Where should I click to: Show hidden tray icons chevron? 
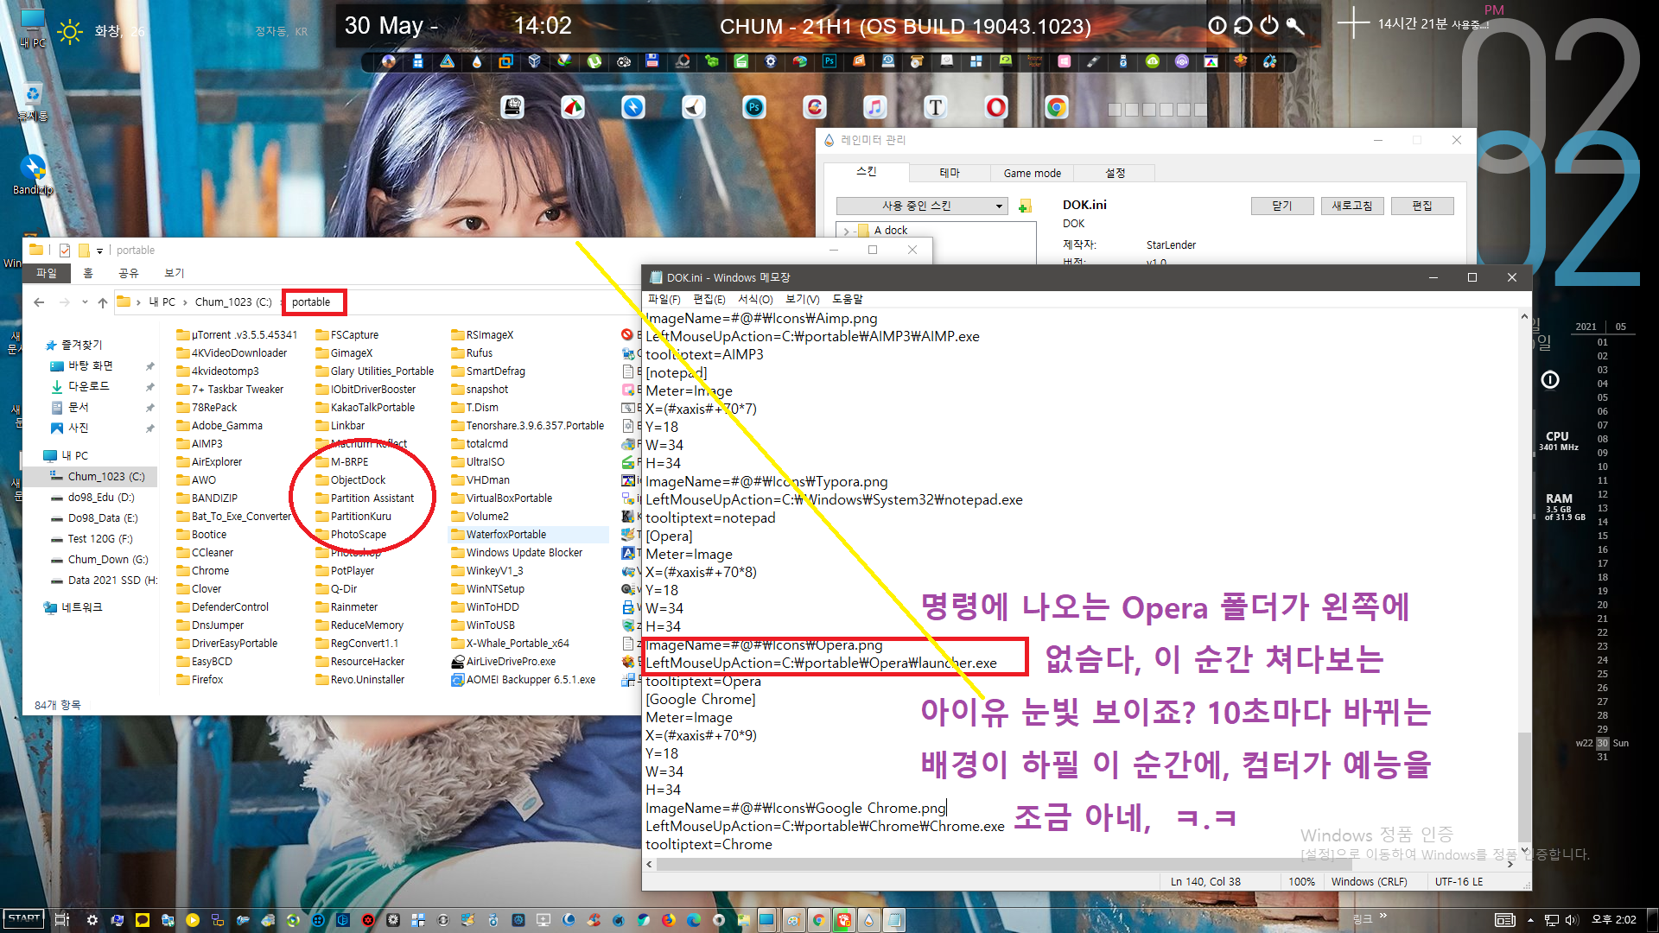coord(1530,920)
